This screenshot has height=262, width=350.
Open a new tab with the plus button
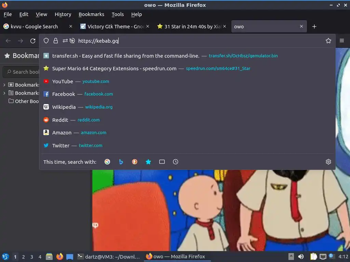[x=314, y=27]
